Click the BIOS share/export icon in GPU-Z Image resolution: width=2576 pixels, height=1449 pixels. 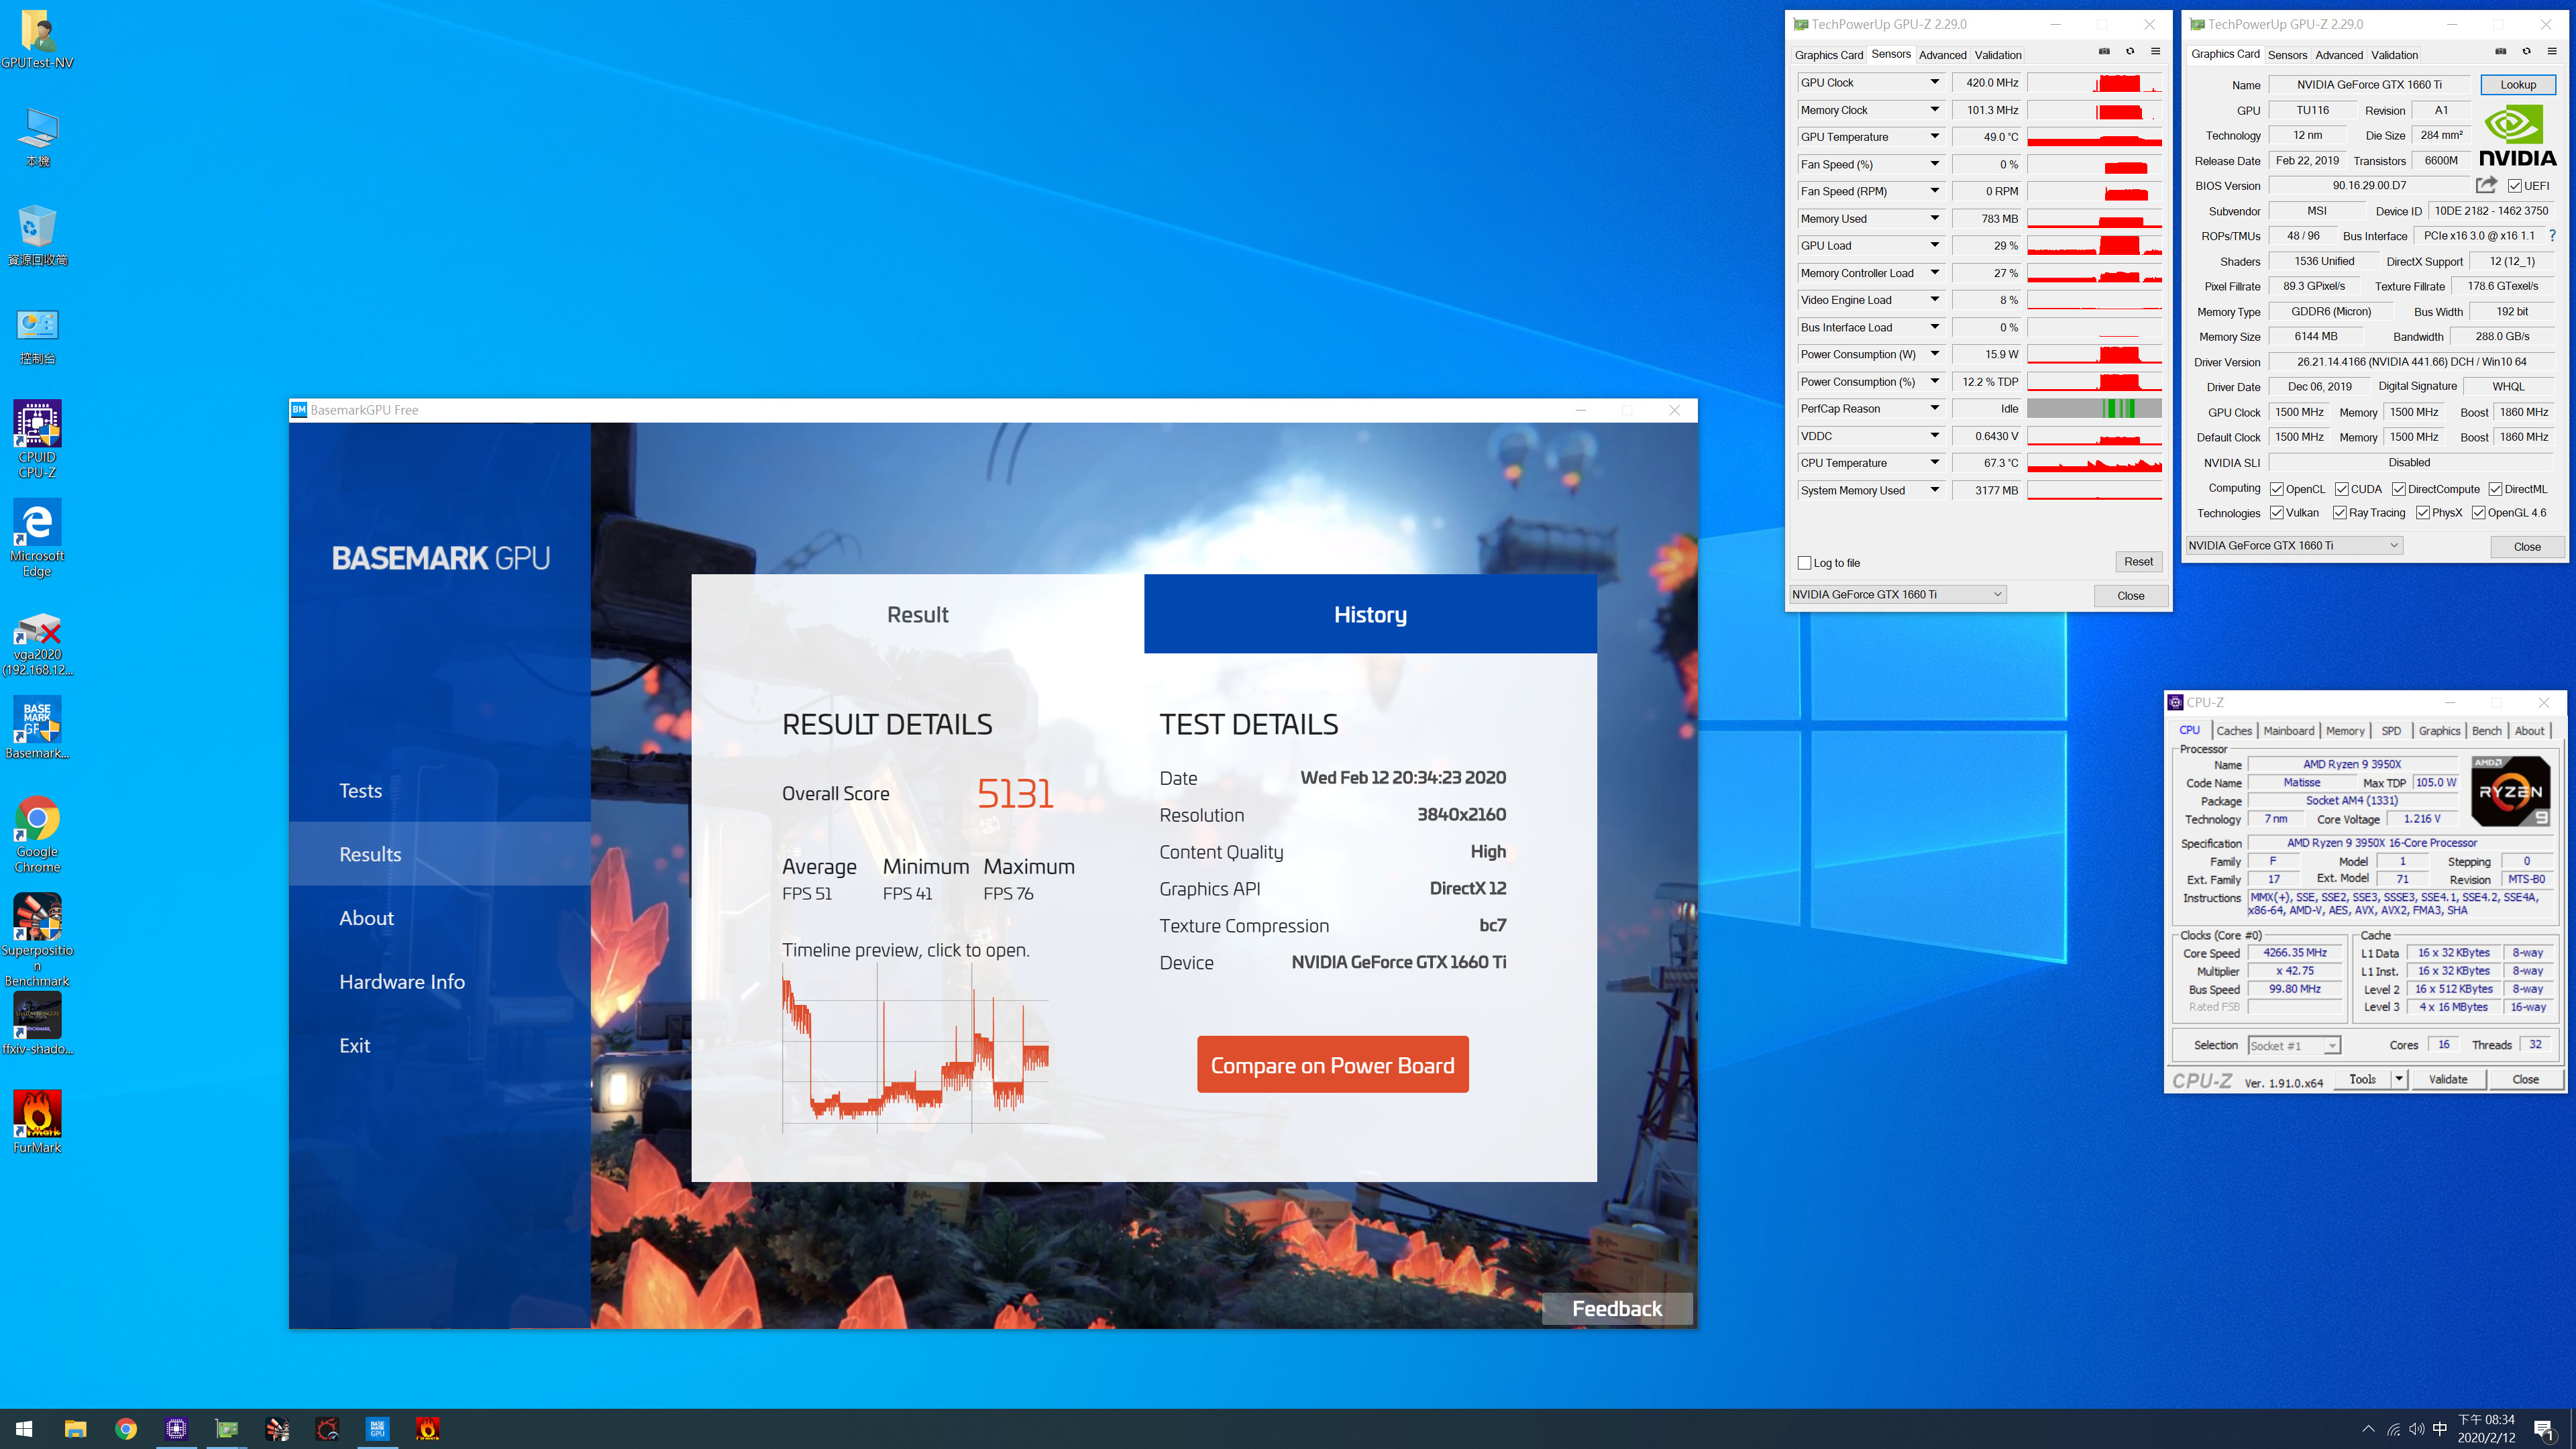(x=2486, y=185)
